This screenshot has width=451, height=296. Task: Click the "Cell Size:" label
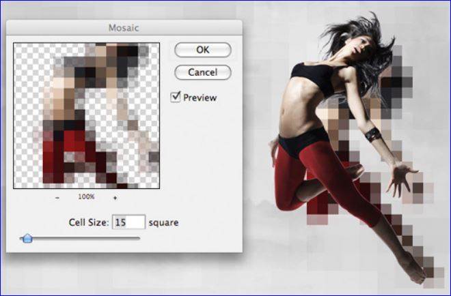pyautogui.click(x=90, y=222)
